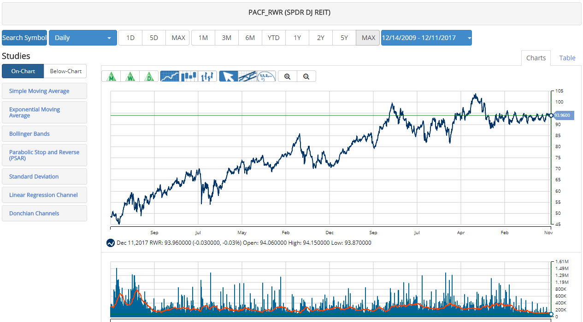The height and width of the screenshot is (322, 583).
Task: Add Standard Deviation study
Action: [x=44, y=177]
